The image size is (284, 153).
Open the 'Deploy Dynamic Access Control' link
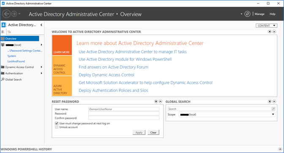point(106,75)
